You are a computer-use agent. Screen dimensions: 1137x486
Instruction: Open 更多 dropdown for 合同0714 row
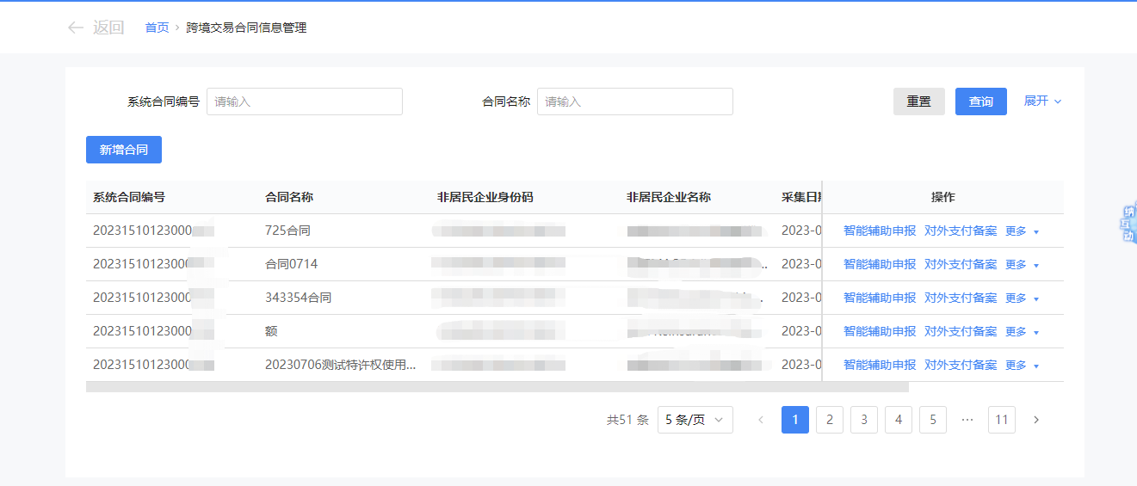tap(1022, 264)
